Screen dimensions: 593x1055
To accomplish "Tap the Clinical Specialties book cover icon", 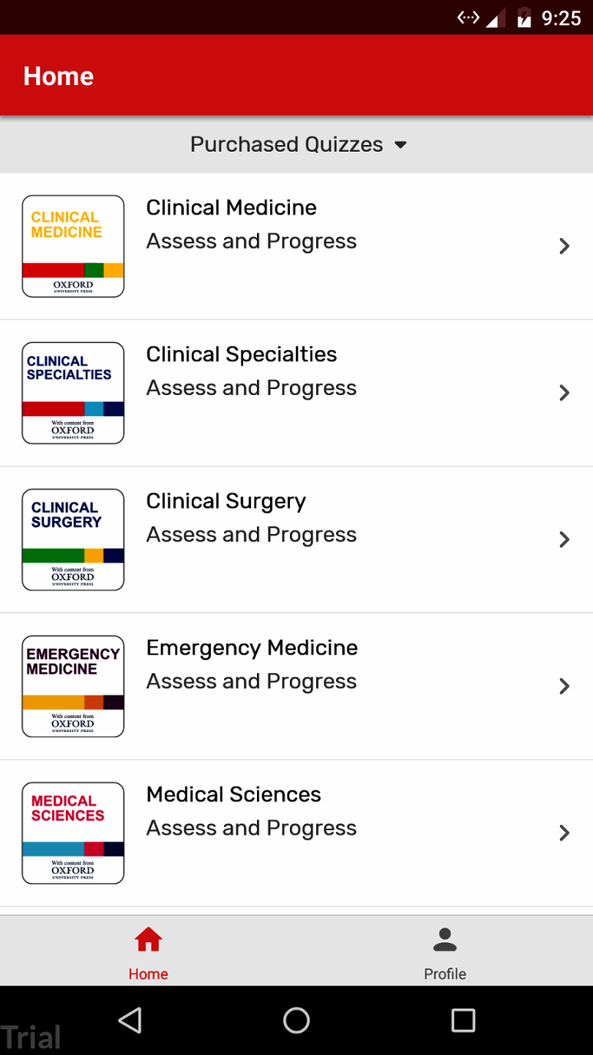I will click(73, 393).
